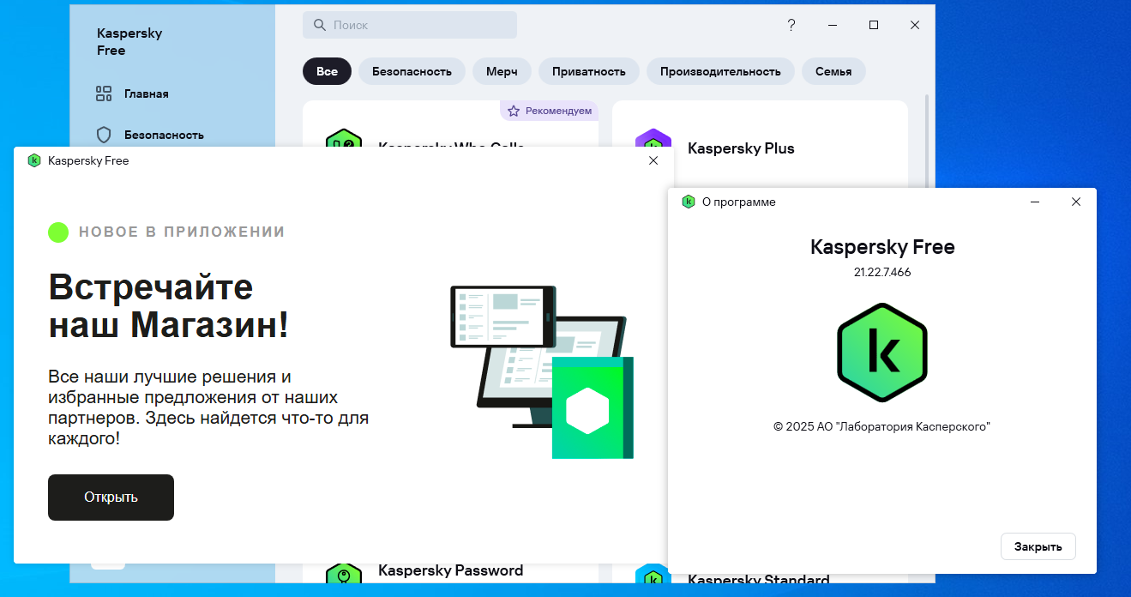This screenshot has height=597, width=1131.
Task: Click the Kaspersky Standard product icon
Action: (x=653, y=576)
